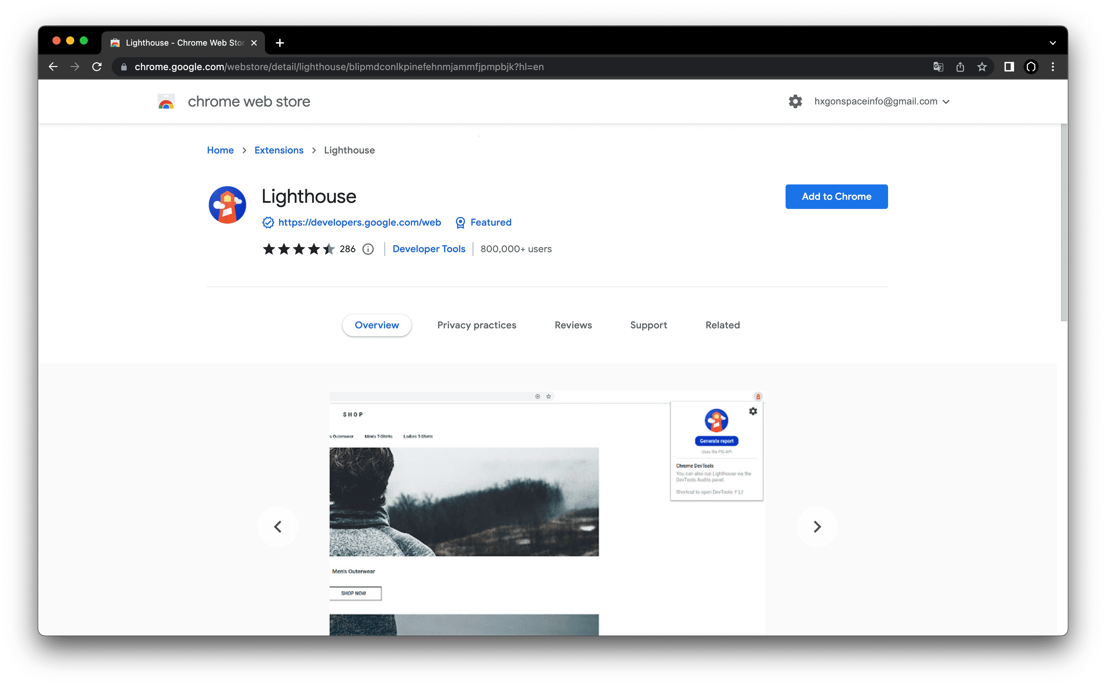
Task: Open the Developer Tools category link
Action: coord(429,249)
